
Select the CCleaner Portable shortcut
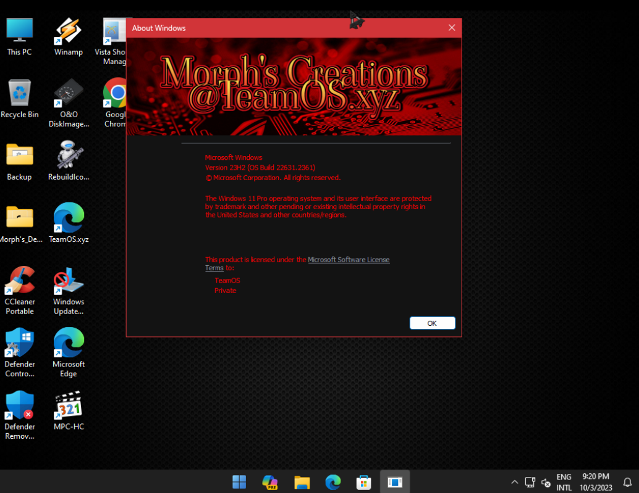click(20, 291)
